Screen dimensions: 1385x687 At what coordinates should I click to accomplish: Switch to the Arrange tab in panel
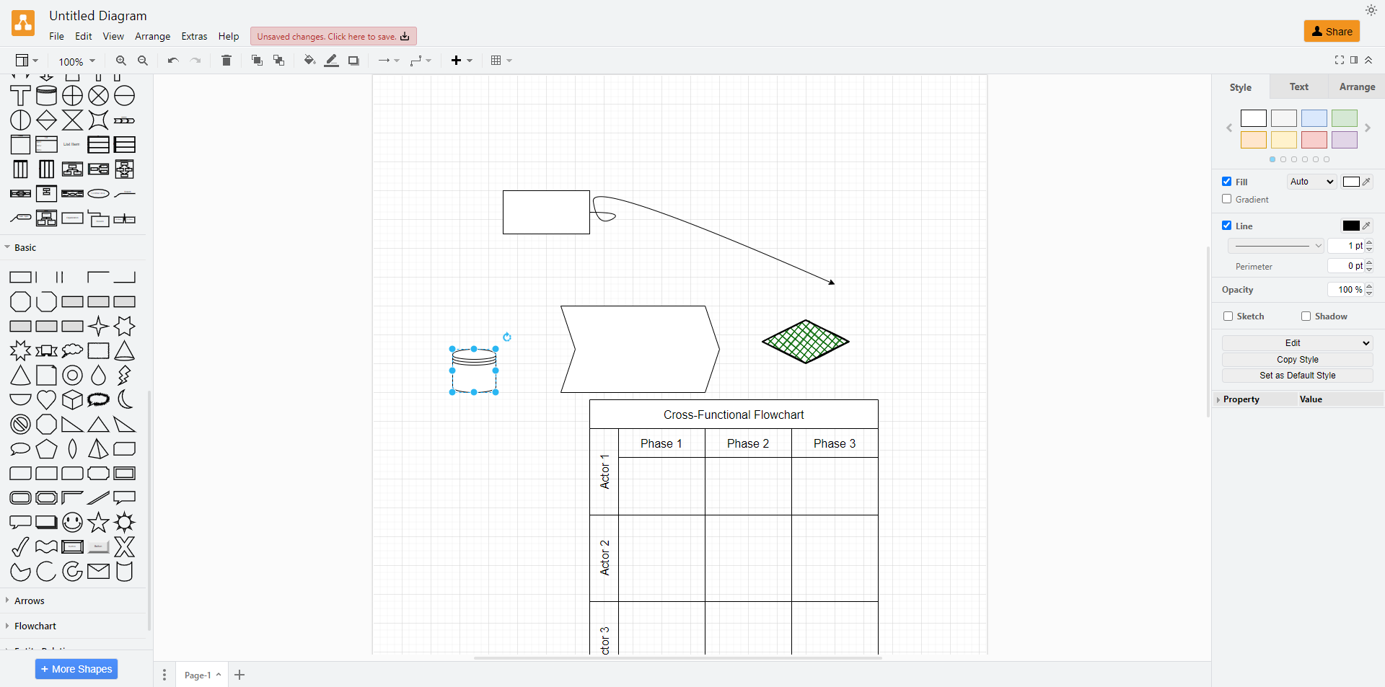(x=1357, y=87)
